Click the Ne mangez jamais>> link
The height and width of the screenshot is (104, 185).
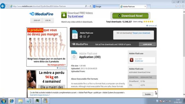[x=57, y=65]
